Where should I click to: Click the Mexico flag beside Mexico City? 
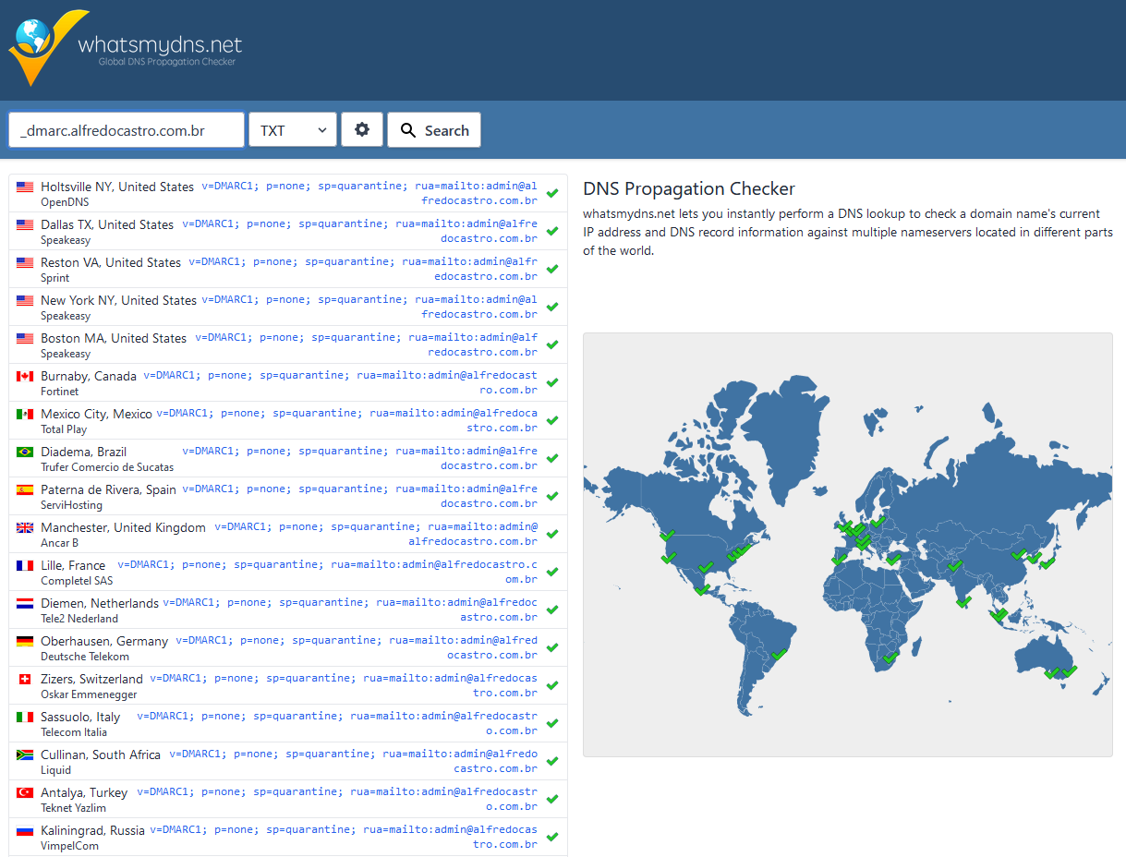click(x=25, y=414)
